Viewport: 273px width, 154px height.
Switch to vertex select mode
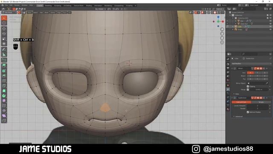[19, 12]
